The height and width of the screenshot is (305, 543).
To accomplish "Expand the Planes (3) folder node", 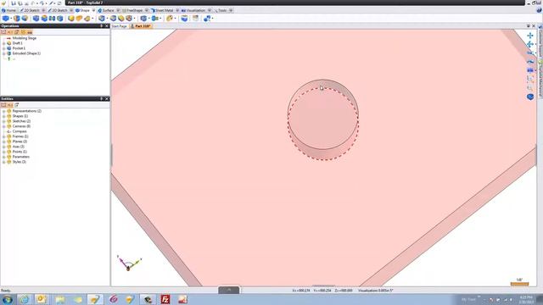I will 3,141.
